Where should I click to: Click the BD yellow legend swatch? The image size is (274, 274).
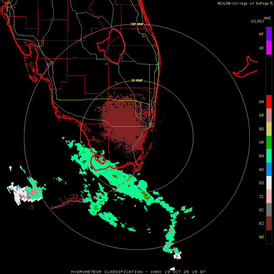tap(269, 129)
